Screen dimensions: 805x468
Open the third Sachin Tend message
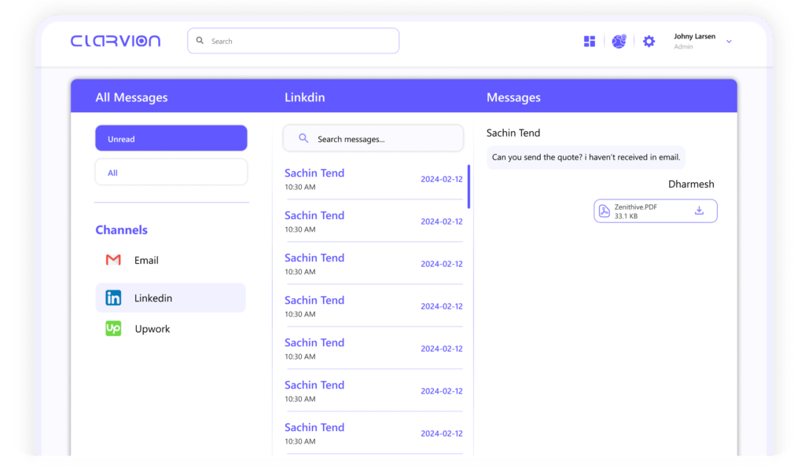(373, 264)
